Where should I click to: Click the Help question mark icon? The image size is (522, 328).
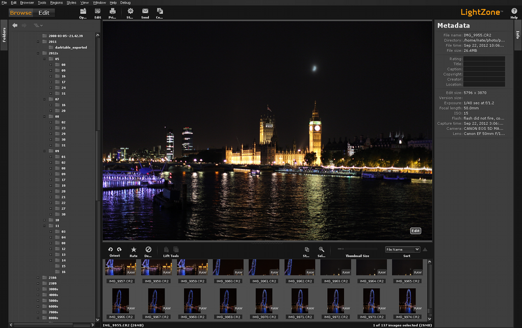tap(514, 11)
